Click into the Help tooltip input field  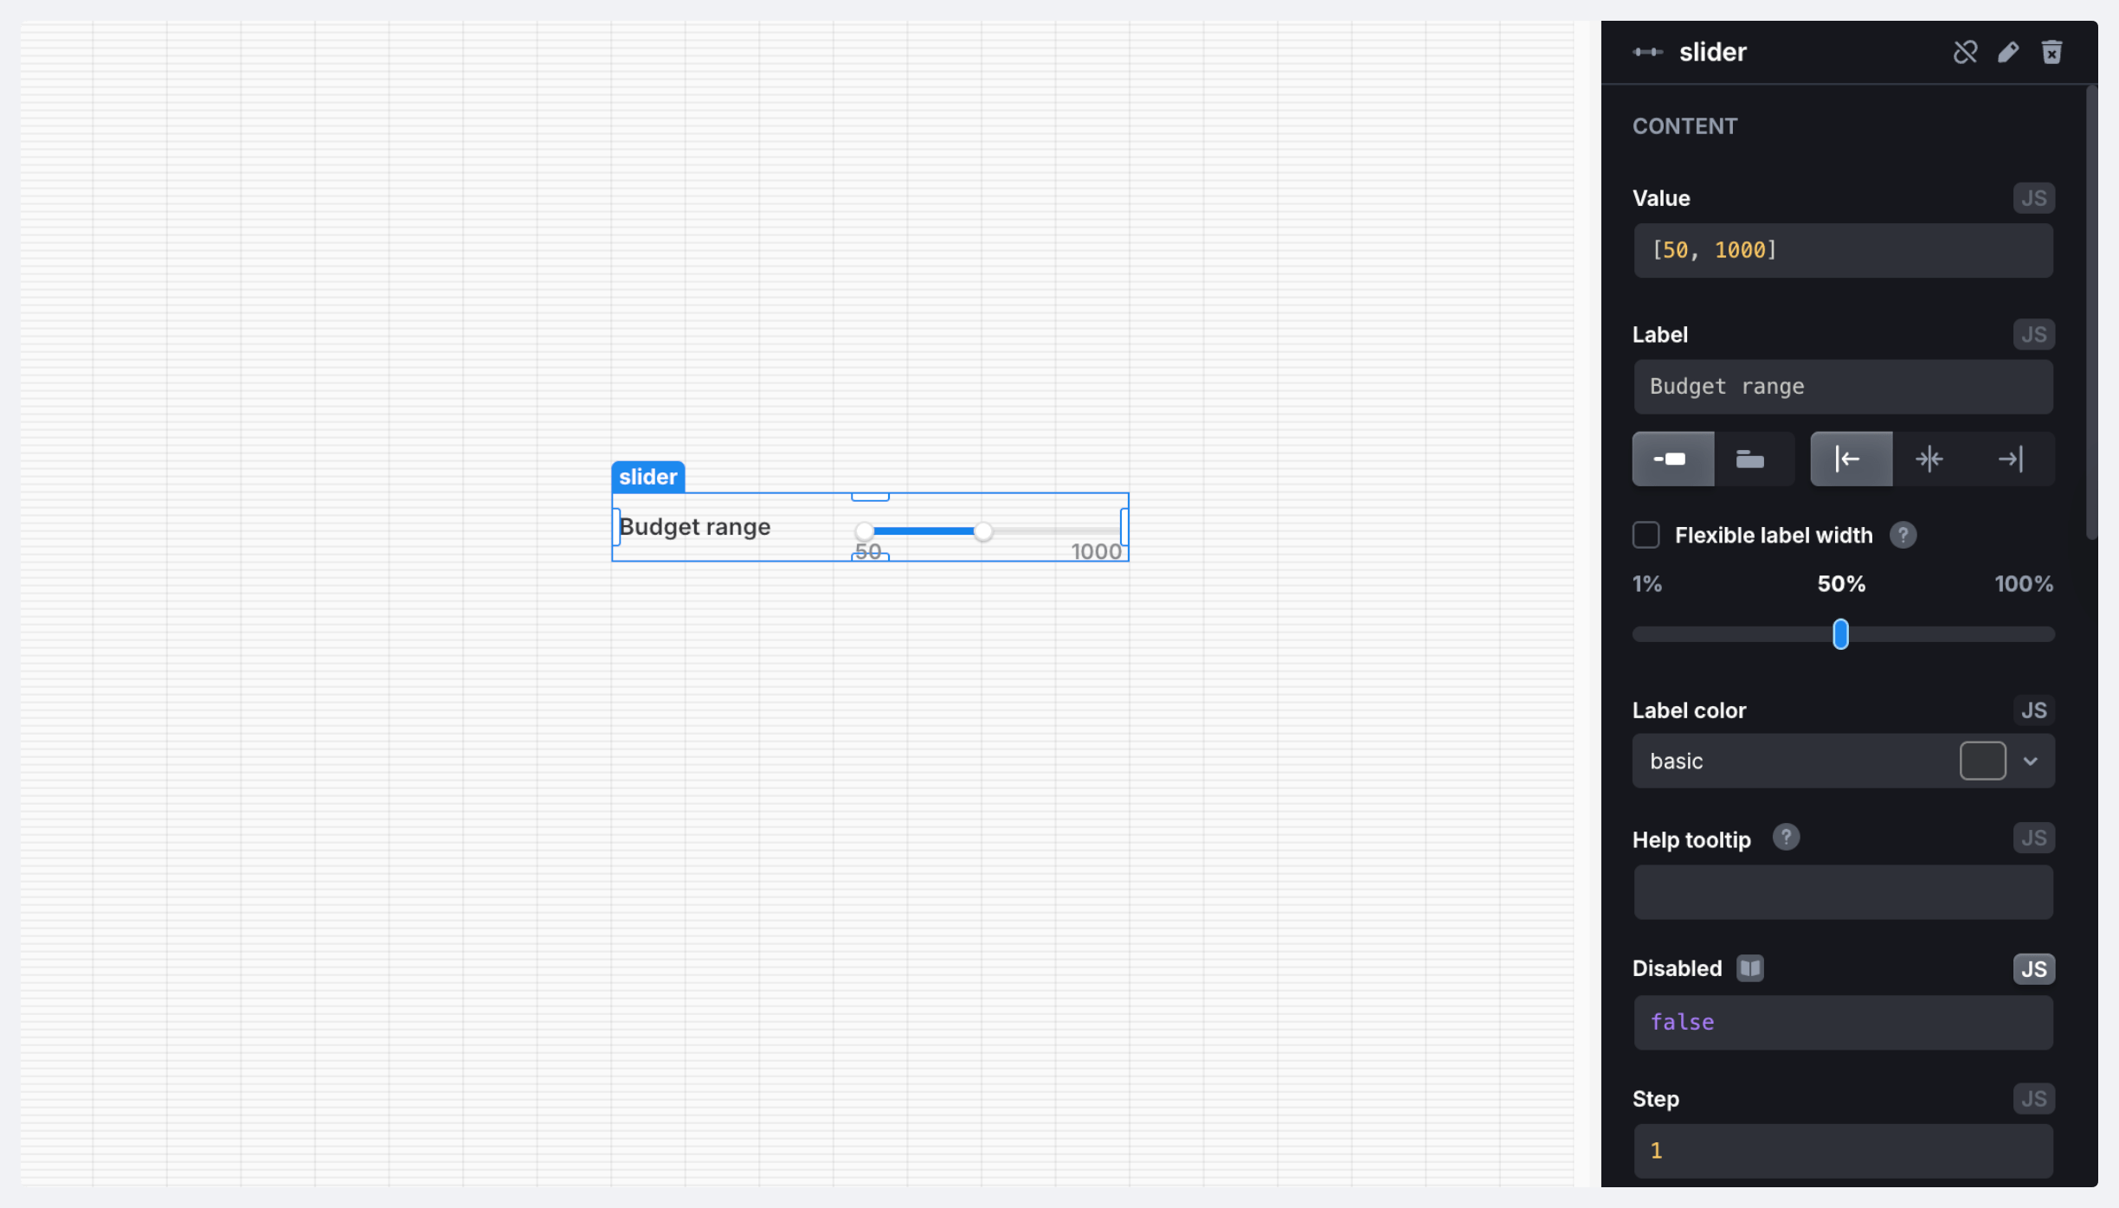pos(1842,892)
